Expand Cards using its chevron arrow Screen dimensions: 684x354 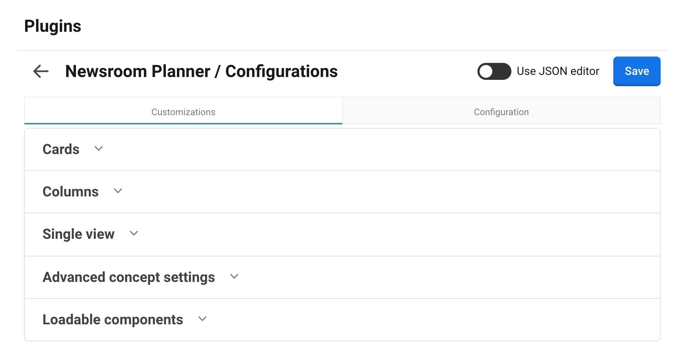pyautogui.click(x=99, y=149)
